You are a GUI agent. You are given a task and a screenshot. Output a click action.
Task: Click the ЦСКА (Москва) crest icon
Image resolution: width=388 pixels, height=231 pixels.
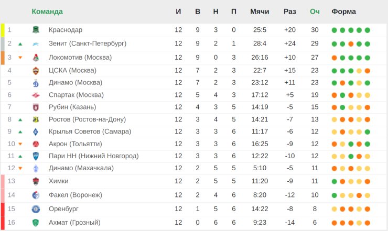point(36,71)
